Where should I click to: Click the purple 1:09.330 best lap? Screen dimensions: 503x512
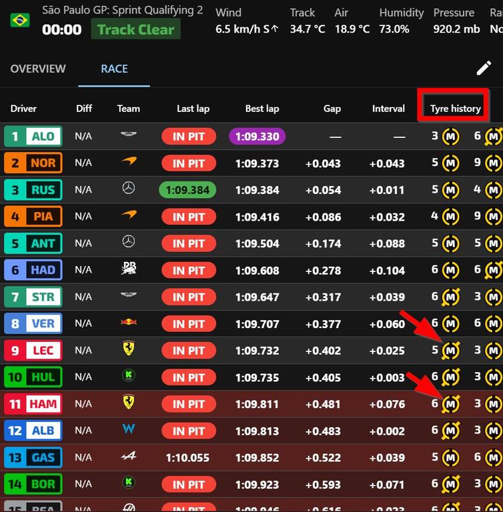point(258,137)
